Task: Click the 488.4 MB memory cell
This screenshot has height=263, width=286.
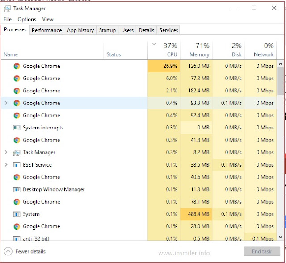Action: click(196, 214)
